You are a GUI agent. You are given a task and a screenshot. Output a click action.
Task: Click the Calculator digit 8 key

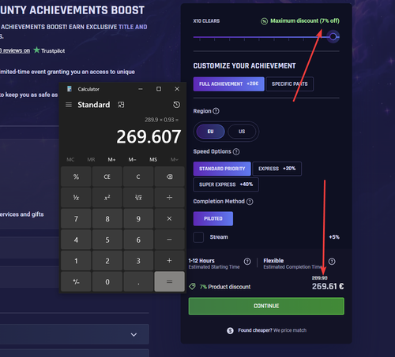pyautogui.click(x=107, y=218)
